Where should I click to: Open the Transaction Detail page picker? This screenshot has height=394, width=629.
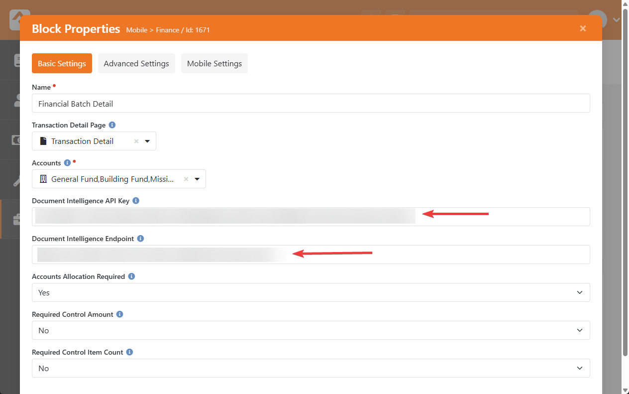147,141
